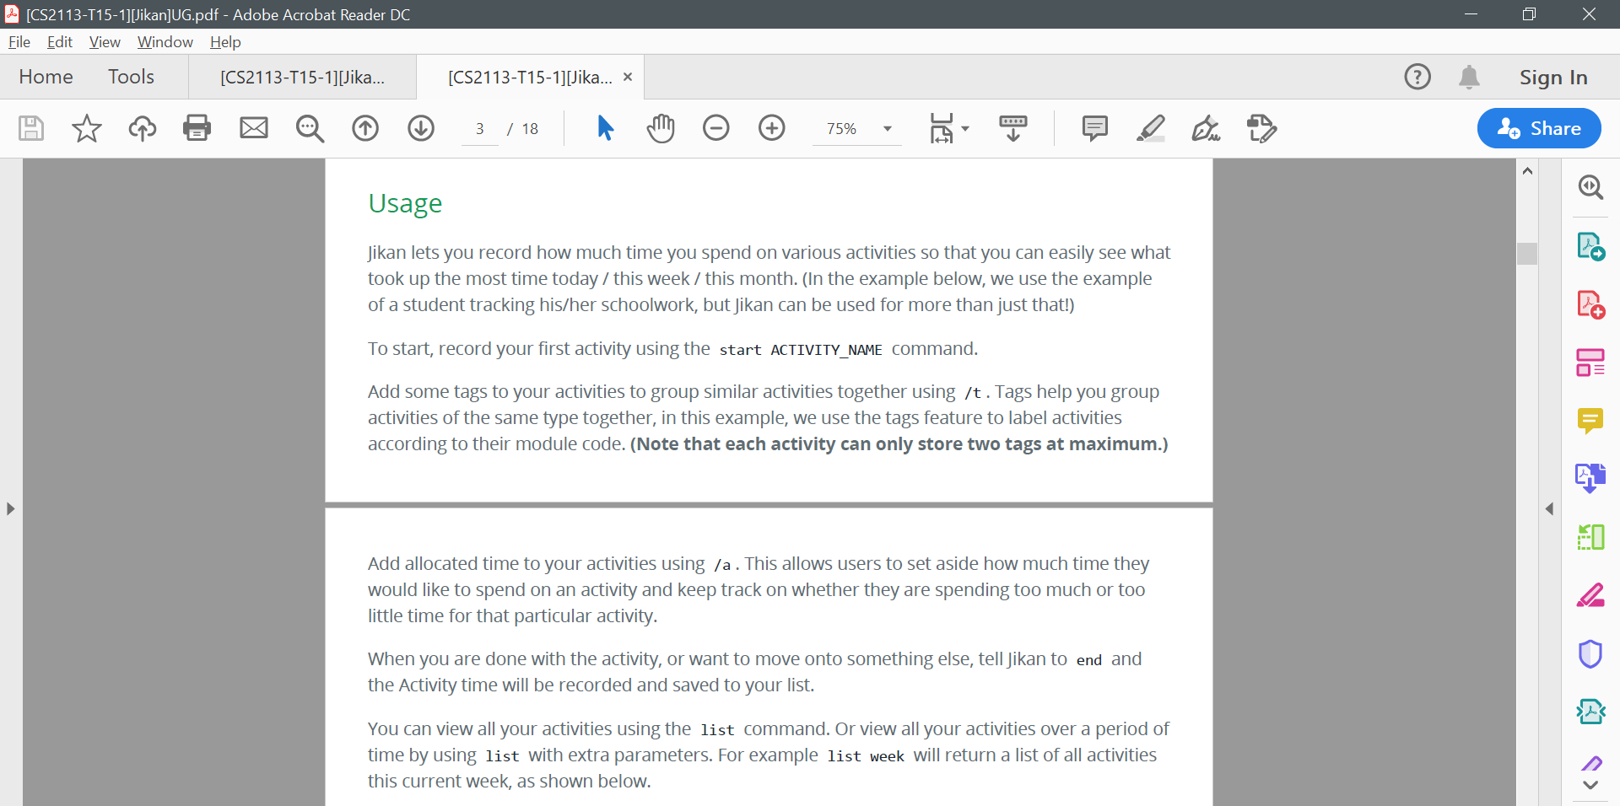The image size is (1620, 806).
Task: Click the Share button
Action: point(1539,128)
